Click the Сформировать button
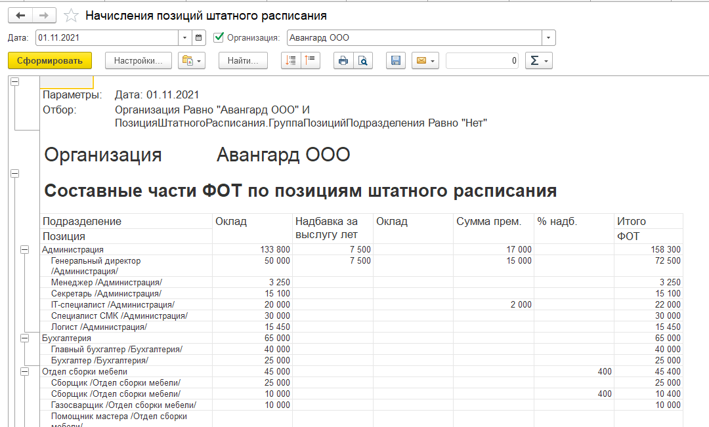Image resolution: width=709 pixels, height=427 pixels. (x=50, y=61)
